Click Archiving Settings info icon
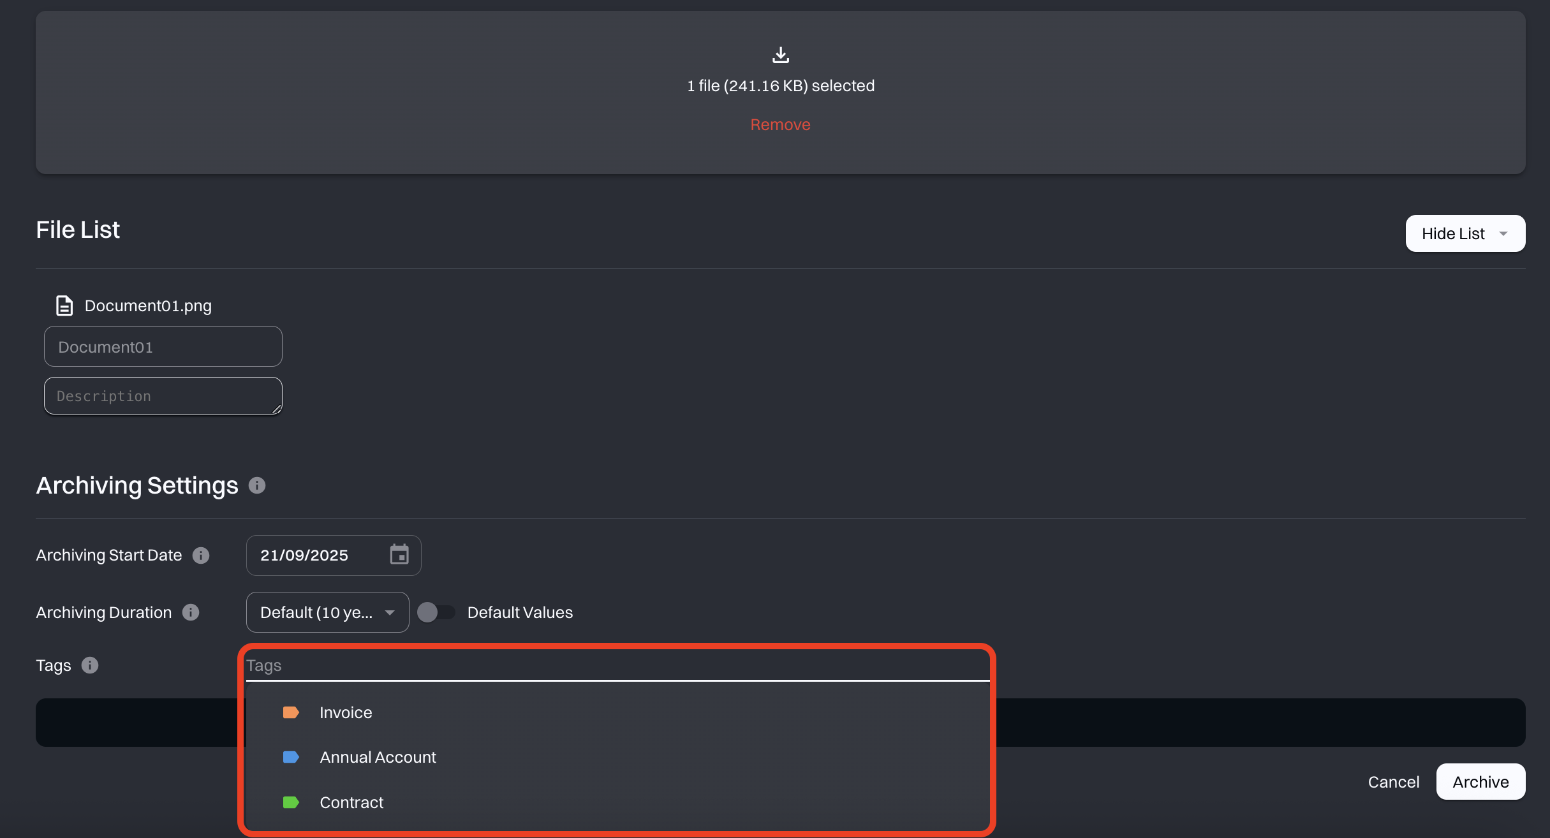This screenshot has height=838, width=1550. 257,485
